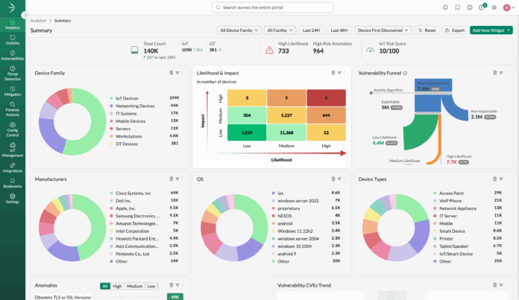
Task: Select the High anomalies filter
Action: point(117,286)
